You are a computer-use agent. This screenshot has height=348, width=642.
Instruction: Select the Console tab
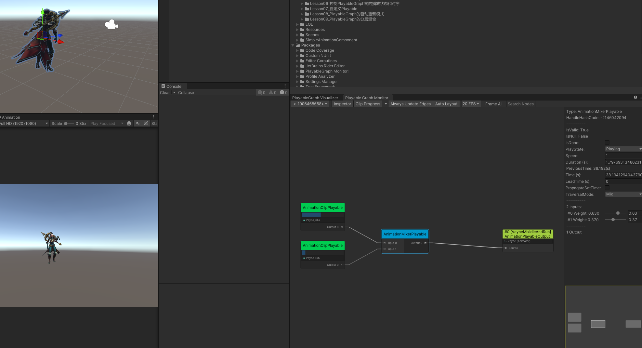click(173, 87)
